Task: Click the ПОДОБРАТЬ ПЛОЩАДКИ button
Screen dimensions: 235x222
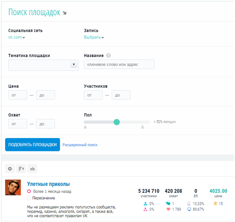Action: 33,145
